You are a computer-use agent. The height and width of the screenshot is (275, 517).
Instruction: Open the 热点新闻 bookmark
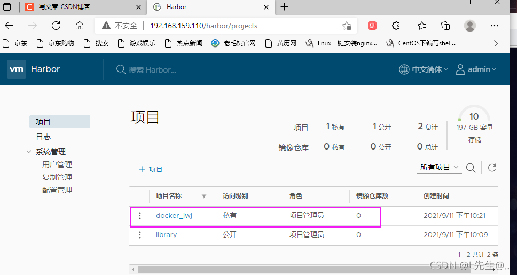click(x=183, y=43)
